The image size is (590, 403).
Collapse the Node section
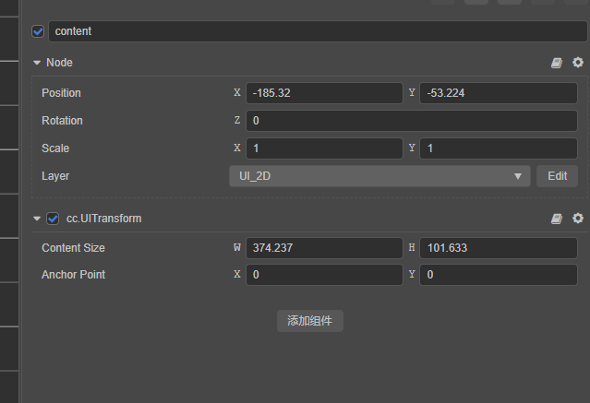tap(37, 63)
